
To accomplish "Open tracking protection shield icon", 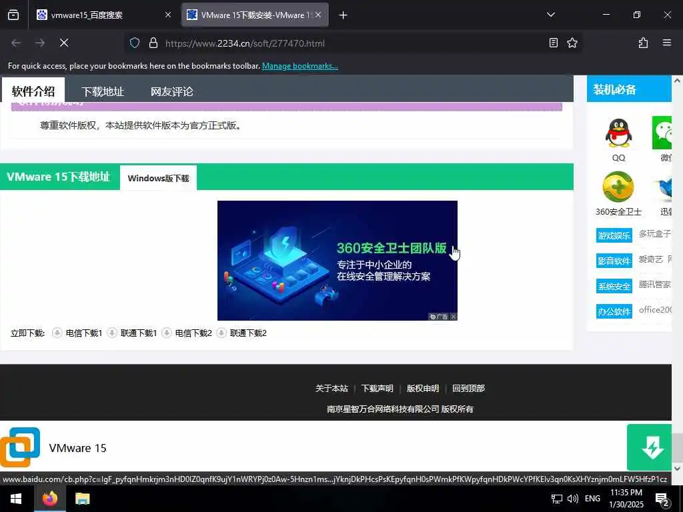I will pyautogui.click(x=135, y=43).
